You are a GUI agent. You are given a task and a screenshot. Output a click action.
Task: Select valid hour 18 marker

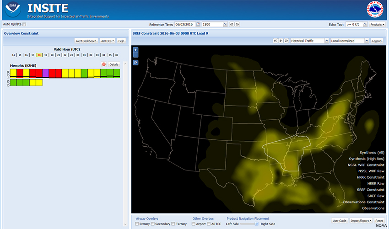pos(39,55)
